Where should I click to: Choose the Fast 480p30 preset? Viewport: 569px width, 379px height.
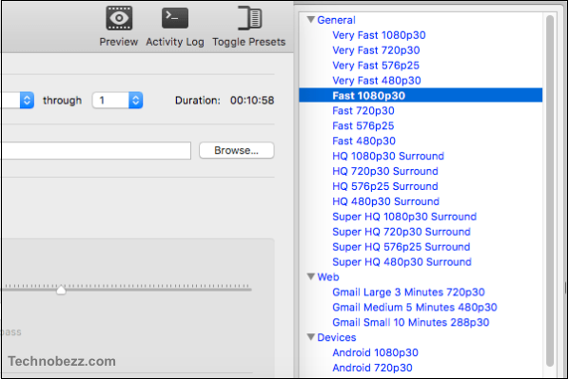click(364, 141)
